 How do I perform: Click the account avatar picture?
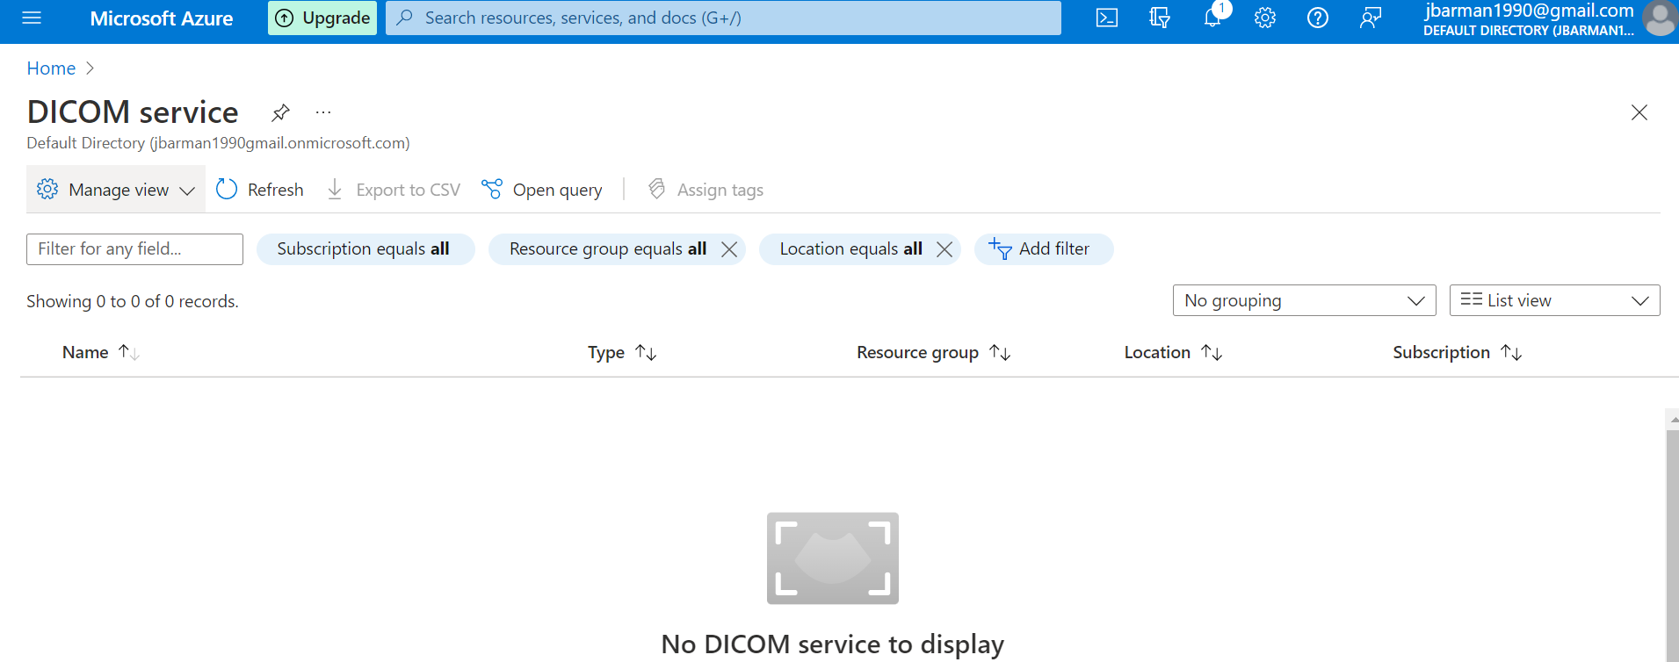pos(1660,18)
